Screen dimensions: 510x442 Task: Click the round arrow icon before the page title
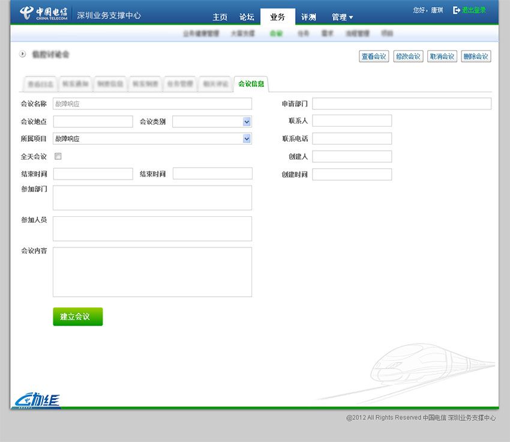pyautogui.click(x=23, y=54)
